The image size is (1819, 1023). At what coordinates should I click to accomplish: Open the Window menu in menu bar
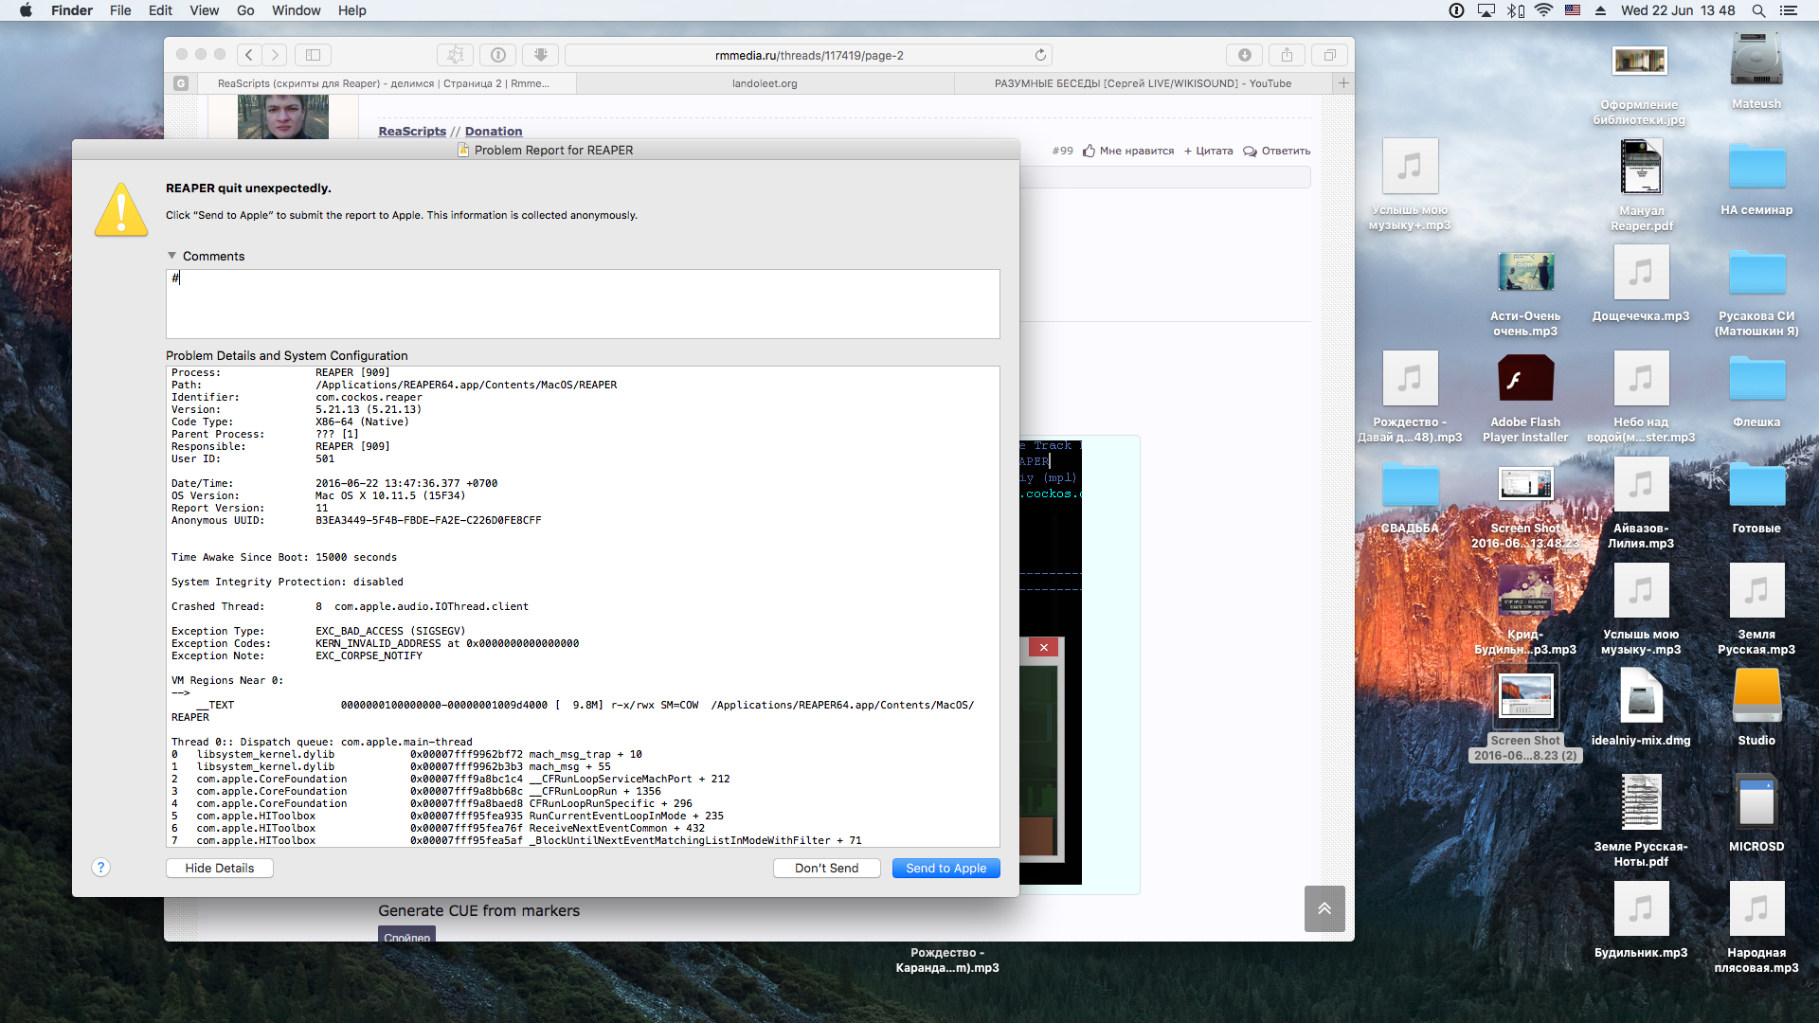click(296, 10)
